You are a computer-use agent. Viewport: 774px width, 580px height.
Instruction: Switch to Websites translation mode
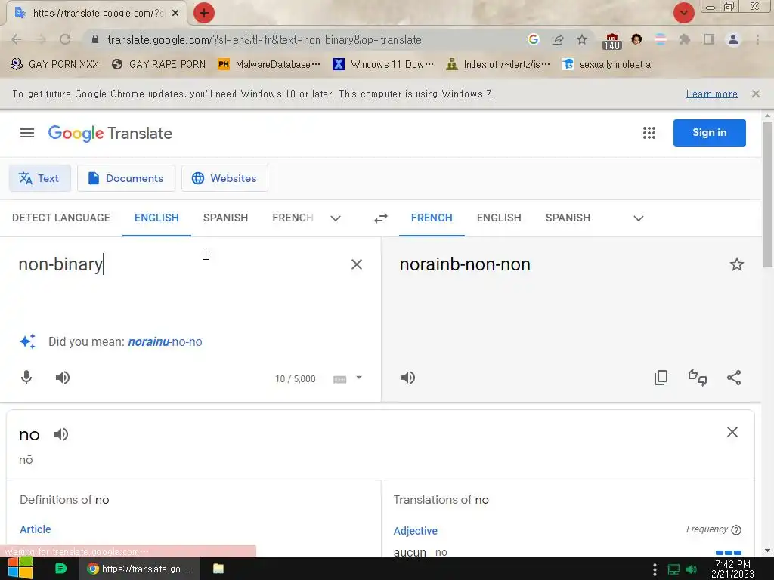click(x=224, y=178)
